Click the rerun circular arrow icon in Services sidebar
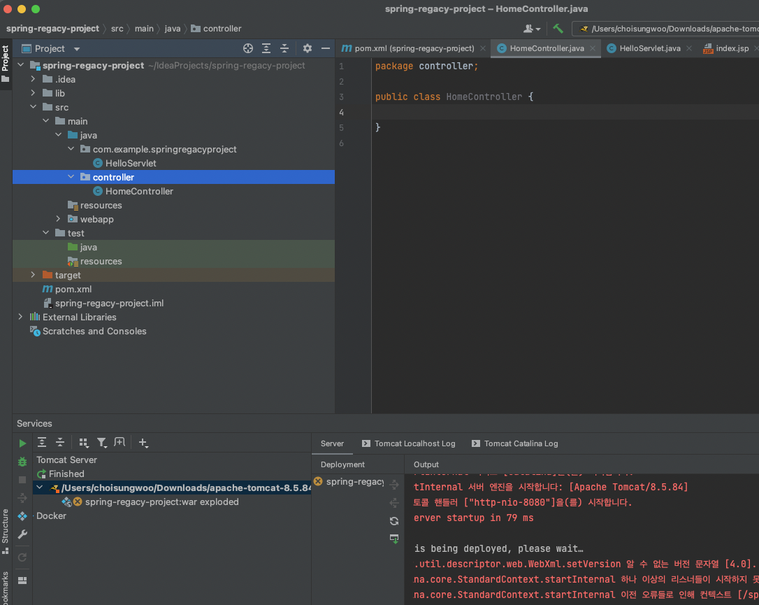The height and width of the screenshot is (605, 759). (x=22, y=557)
